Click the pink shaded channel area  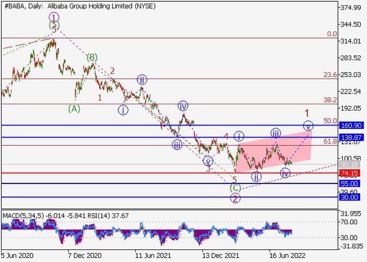coord(274,151)
